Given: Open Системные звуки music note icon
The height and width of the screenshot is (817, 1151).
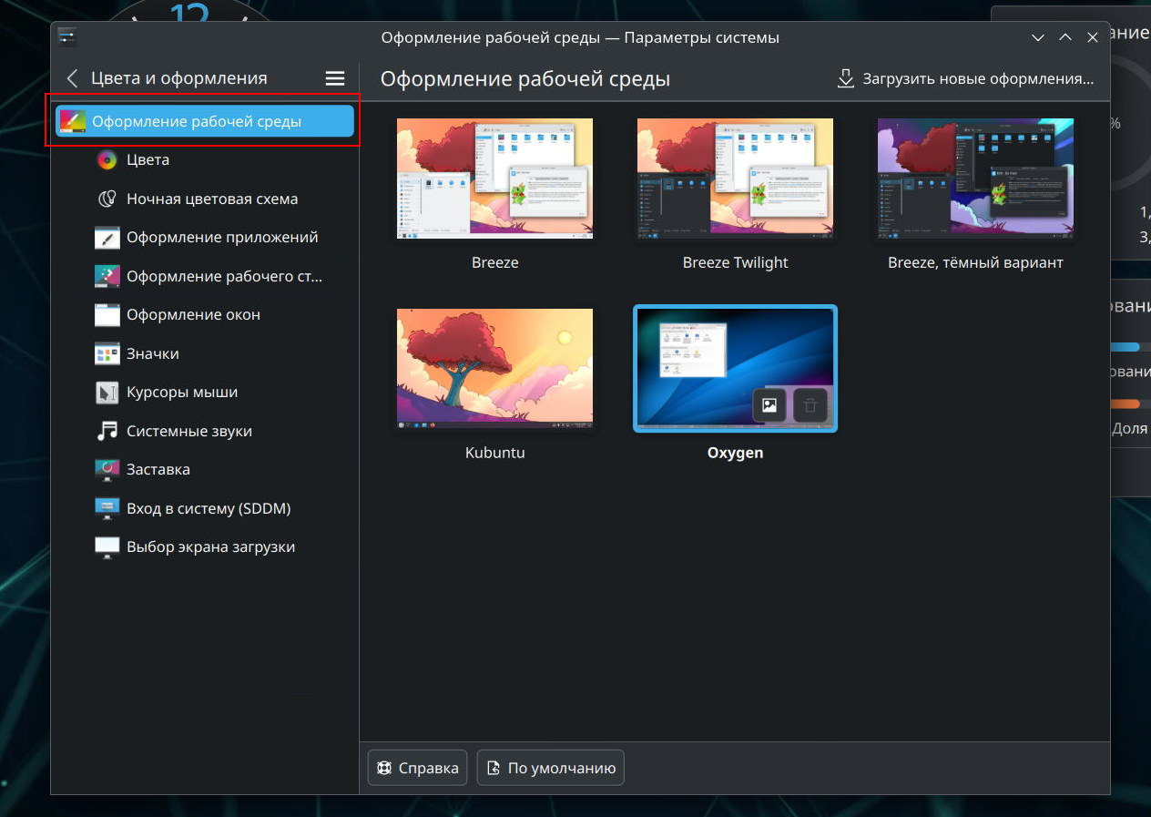Looking at the screenshot, I should point(107,431).
